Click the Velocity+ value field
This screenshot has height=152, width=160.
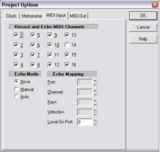pyautogui.click(x=85, y=112)
